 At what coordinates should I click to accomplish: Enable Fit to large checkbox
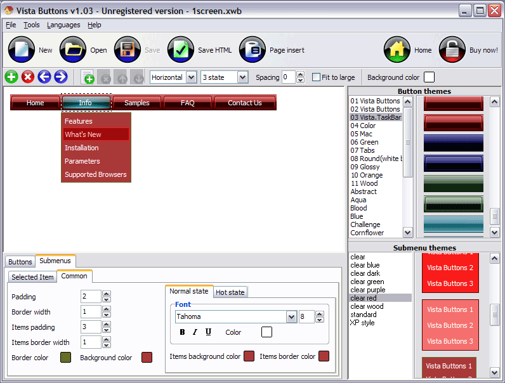click(317, 77)
